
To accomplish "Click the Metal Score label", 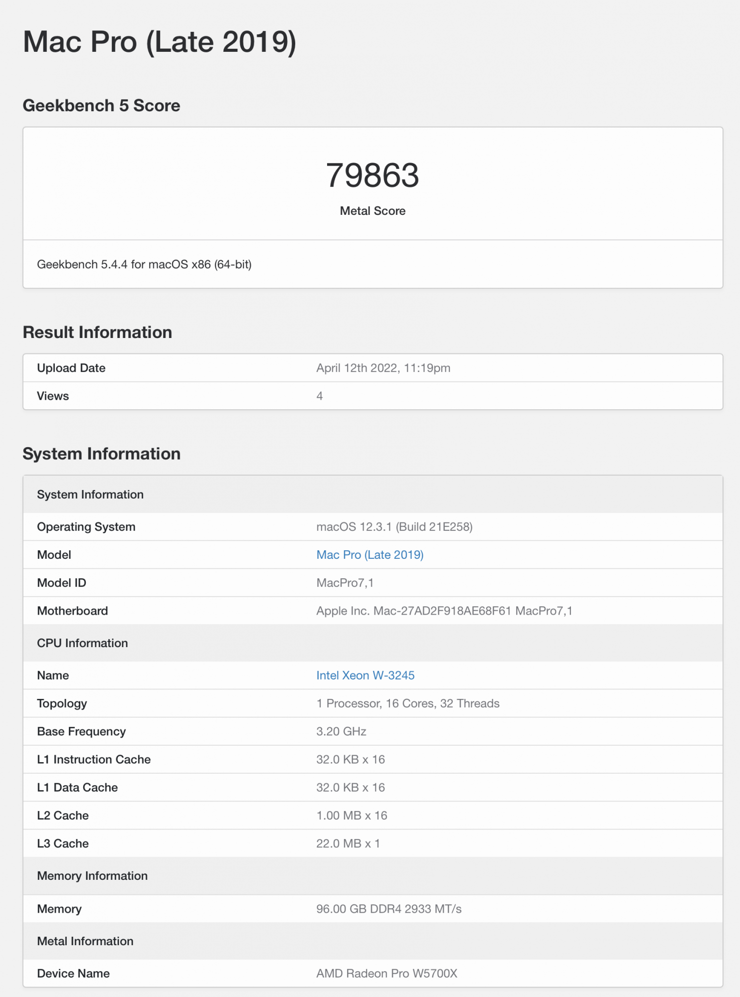I will coord(372,211).
